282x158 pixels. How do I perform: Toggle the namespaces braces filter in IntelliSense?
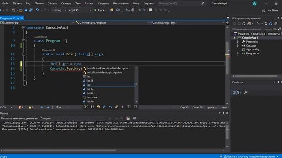[92, 107]
